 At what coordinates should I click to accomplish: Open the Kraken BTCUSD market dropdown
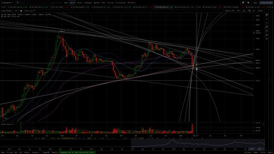click(7, 11)
